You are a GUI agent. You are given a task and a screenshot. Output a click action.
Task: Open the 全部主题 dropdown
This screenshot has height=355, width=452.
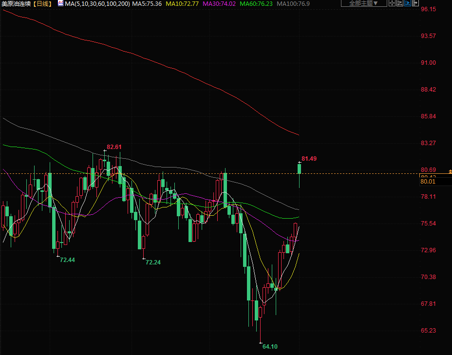[x=364, y=3]
